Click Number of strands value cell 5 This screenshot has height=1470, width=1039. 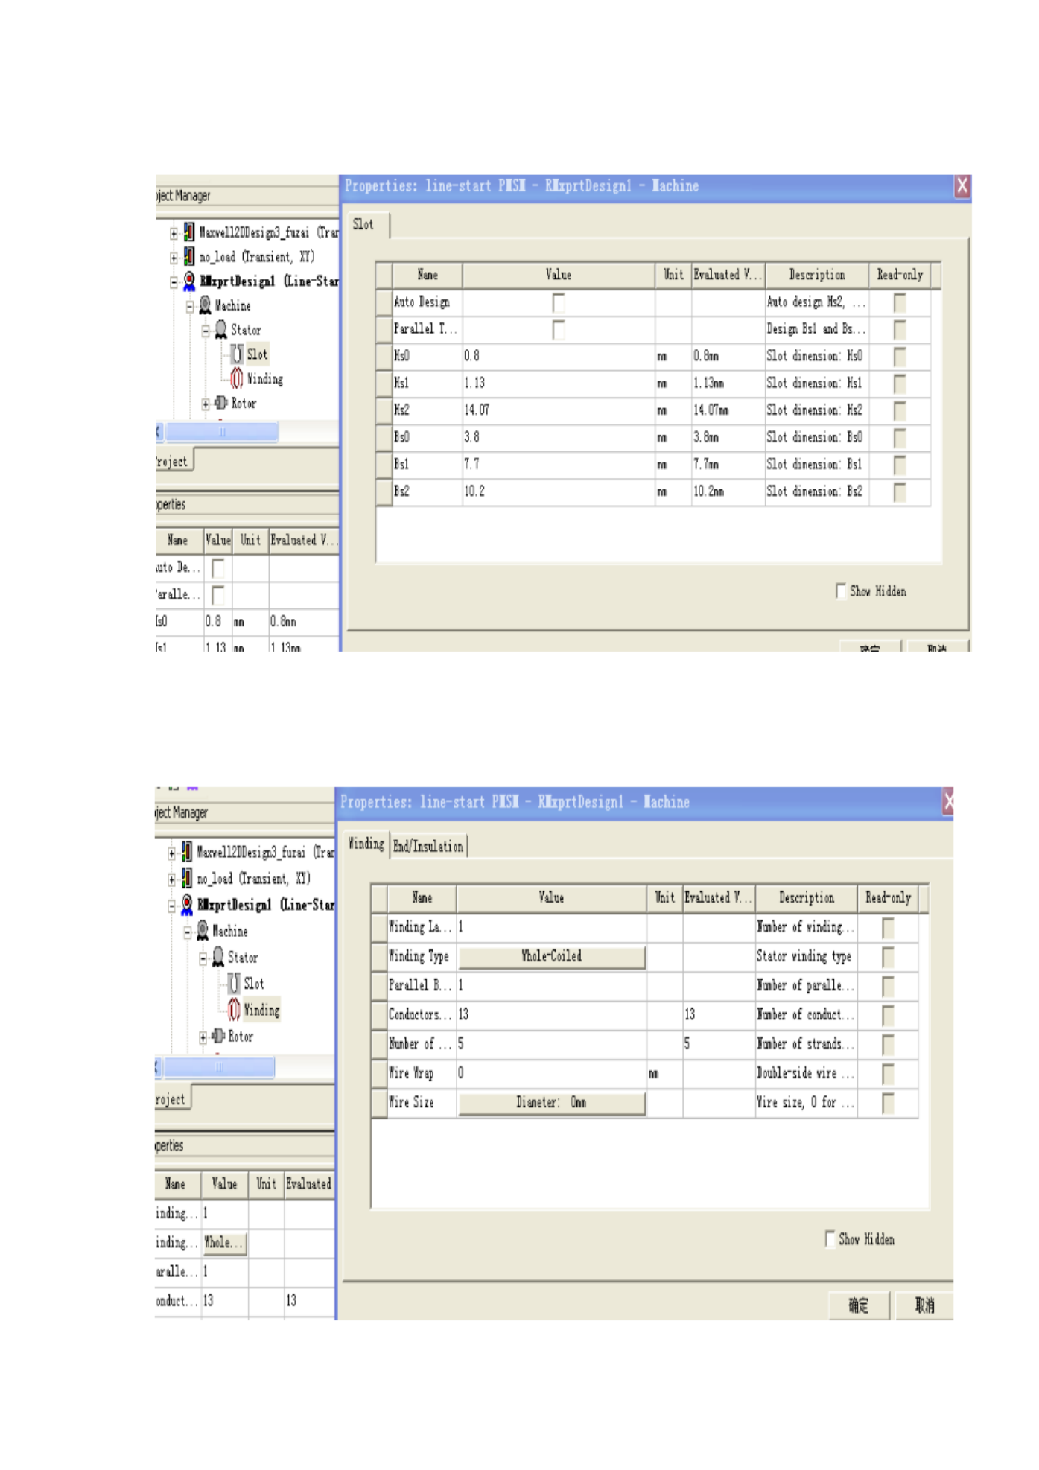click(551, 1044)
